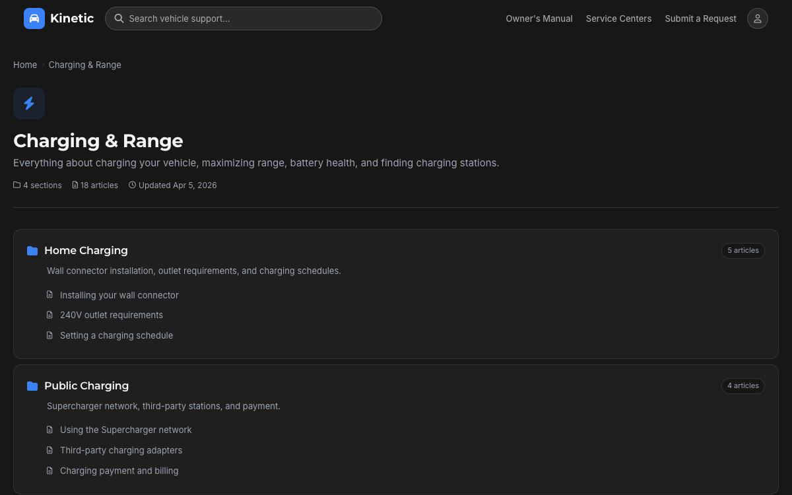This screenshot has height=495, width=792.
Task: Open Using the Supercharger network article
Action: click(x=126, y=430)
